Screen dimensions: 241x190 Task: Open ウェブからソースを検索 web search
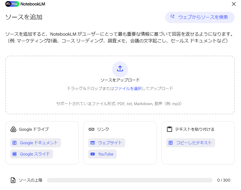pyautogui.click(x=200, y=17)
